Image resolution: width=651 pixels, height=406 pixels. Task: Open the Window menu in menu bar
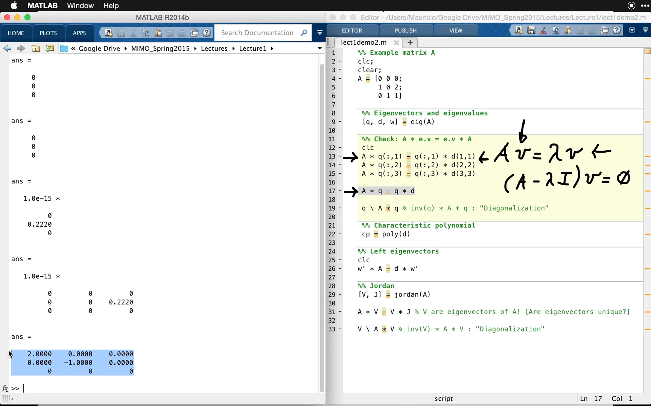tap(80, 6)
